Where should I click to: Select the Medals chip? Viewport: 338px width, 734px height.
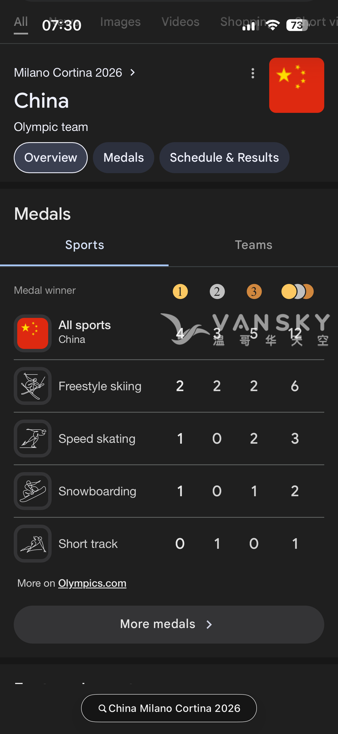point(123,157)
